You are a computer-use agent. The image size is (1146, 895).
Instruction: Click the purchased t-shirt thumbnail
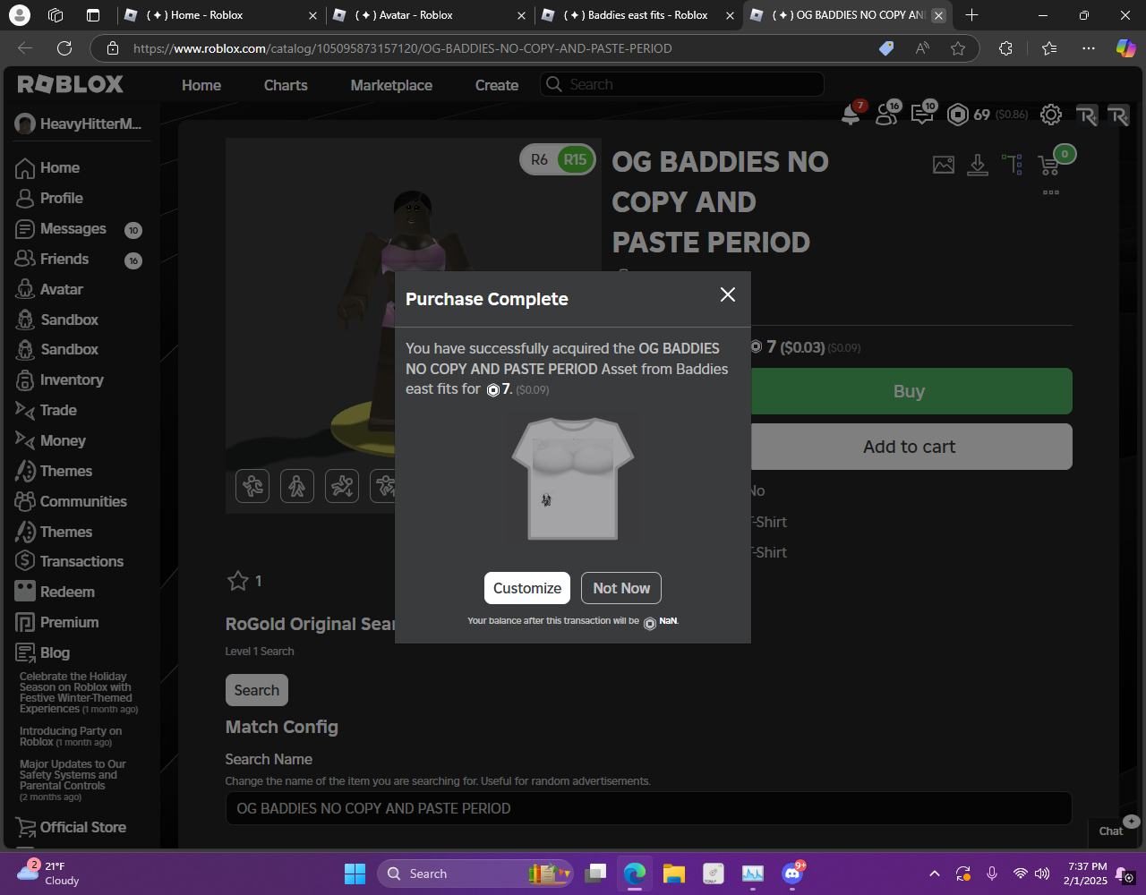[x=573, y=479]
